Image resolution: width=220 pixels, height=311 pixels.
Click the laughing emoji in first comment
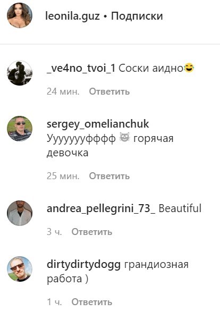(x=189, y=68)
